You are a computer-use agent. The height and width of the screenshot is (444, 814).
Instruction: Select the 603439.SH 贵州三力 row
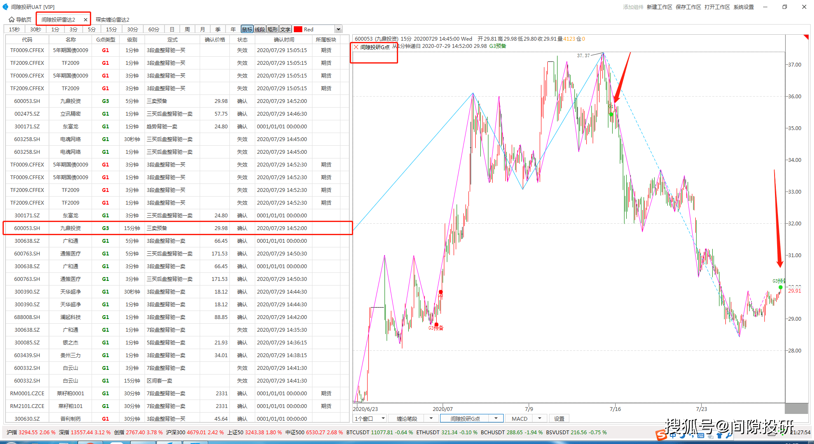178,355
